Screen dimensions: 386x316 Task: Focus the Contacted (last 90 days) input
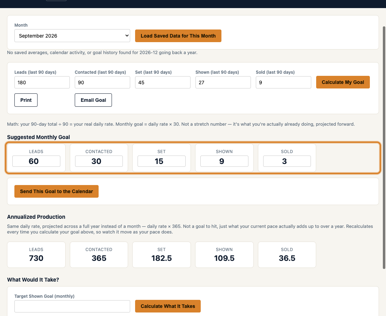[102, 82]
